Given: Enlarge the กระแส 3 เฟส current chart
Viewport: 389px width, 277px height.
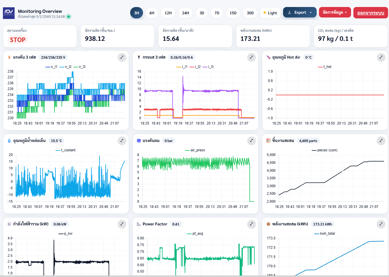Looking at the screenshot, I should pyautogui.click(x=251, y=57).
